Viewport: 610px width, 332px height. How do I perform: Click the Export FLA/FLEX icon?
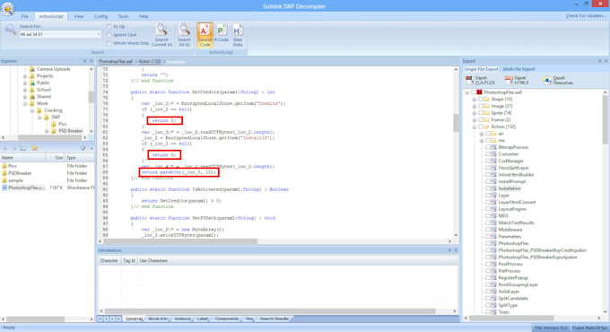(470, 80)
